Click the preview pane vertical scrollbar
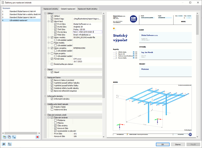Screen dimensions: 202x148 tap(197, 75)
